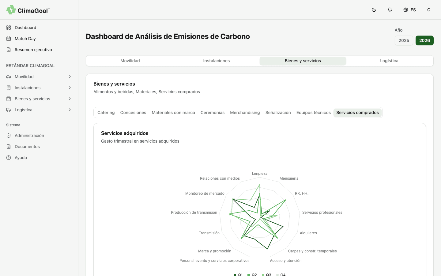Click the Marca y promoción label
Image resolution: width=441 pixels, height=276 pixels.
point(215,251)
